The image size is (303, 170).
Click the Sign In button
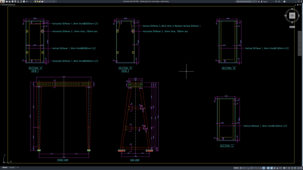coord(265,1)
